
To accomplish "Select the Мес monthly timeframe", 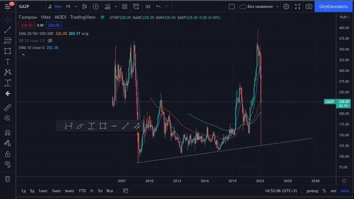I will 58,7.
